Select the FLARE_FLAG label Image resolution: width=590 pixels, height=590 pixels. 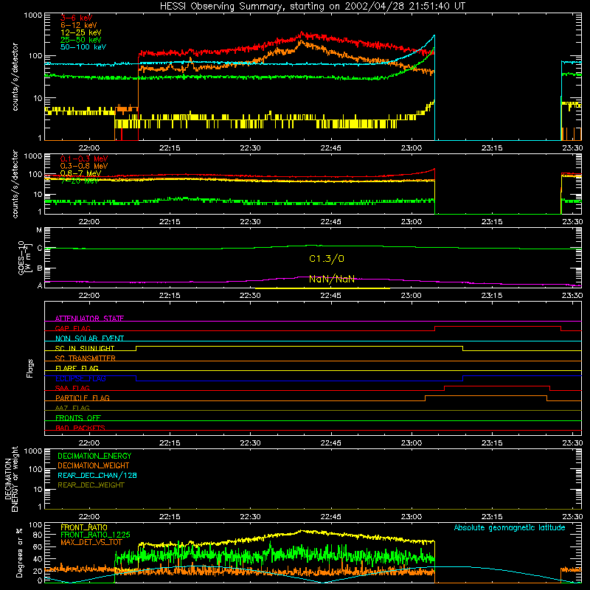[77, 368]
